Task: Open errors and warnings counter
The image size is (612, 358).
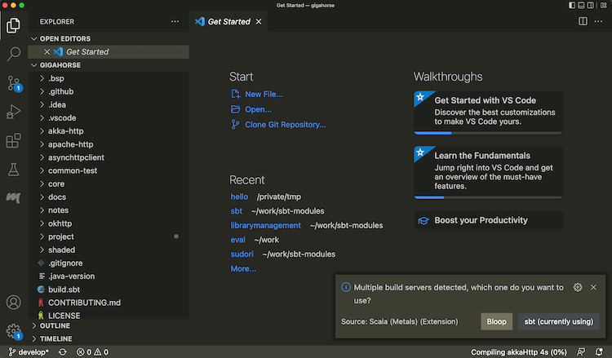Action: (92, 352)
